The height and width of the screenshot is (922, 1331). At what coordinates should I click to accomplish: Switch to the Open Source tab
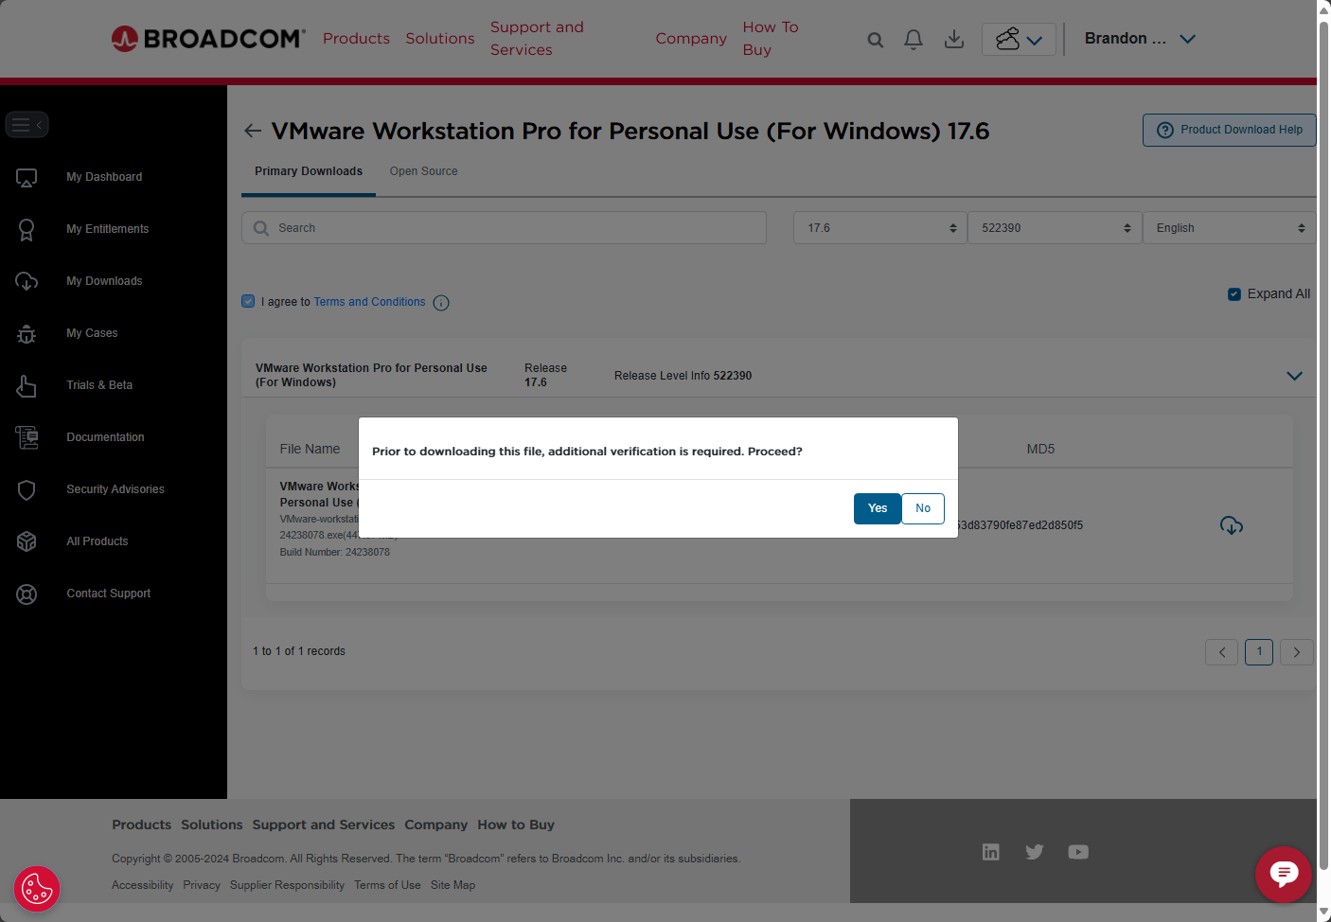(423, 171)
